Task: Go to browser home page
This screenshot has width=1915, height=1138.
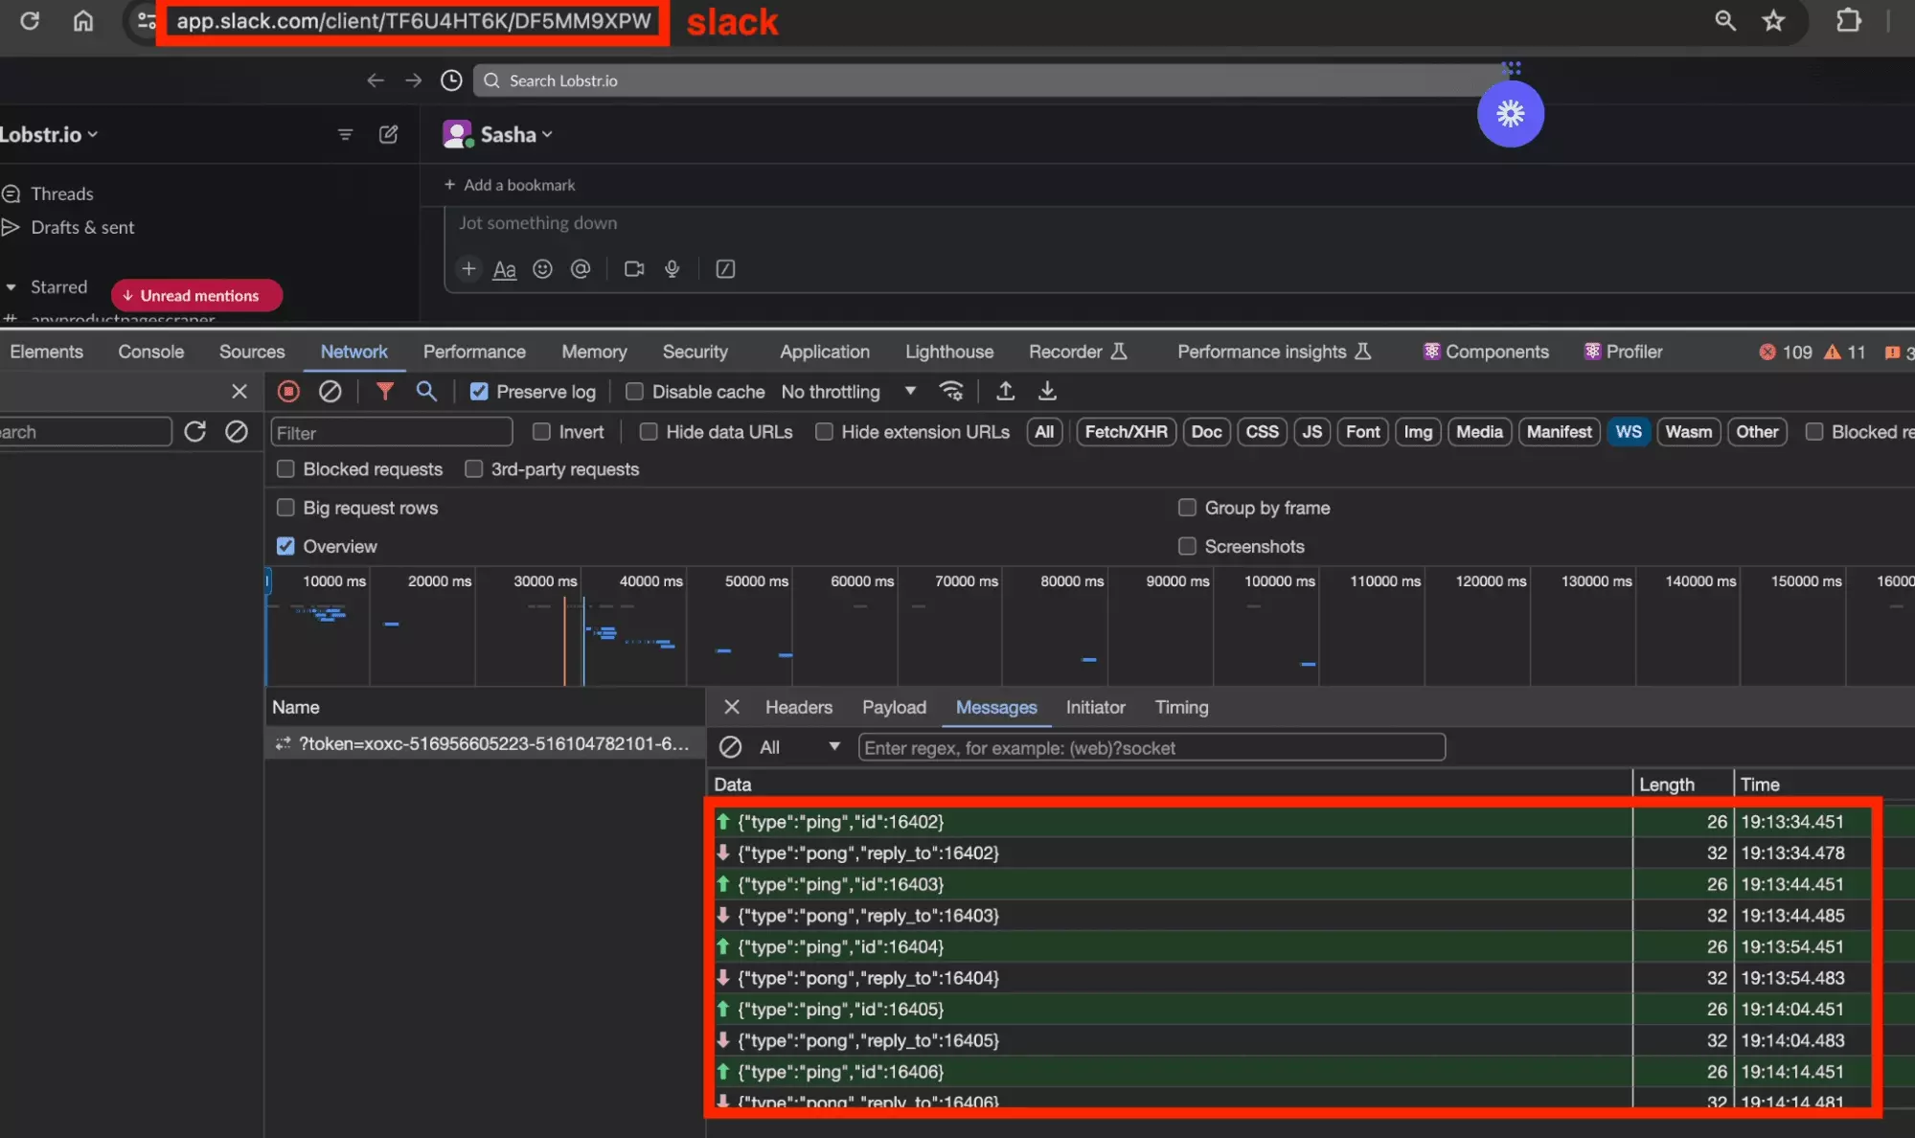Action: tap(83, 20)
